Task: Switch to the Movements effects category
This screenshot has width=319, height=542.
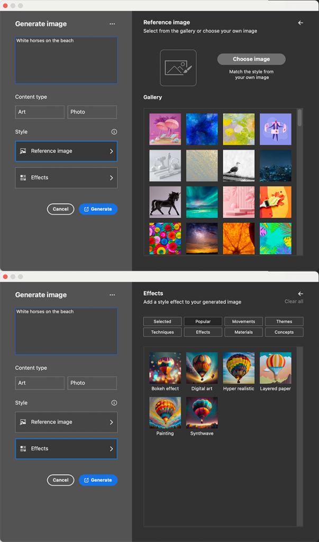Action: [x=243, y=321]
